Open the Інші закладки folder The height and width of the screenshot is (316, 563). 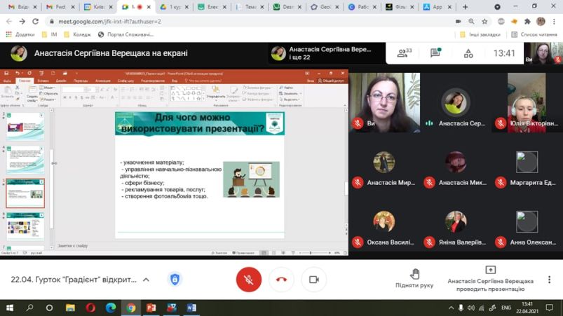click(480, 34)
